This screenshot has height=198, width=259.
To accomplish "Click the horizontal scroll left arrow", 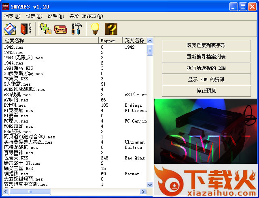I will (x=6, y=192).
